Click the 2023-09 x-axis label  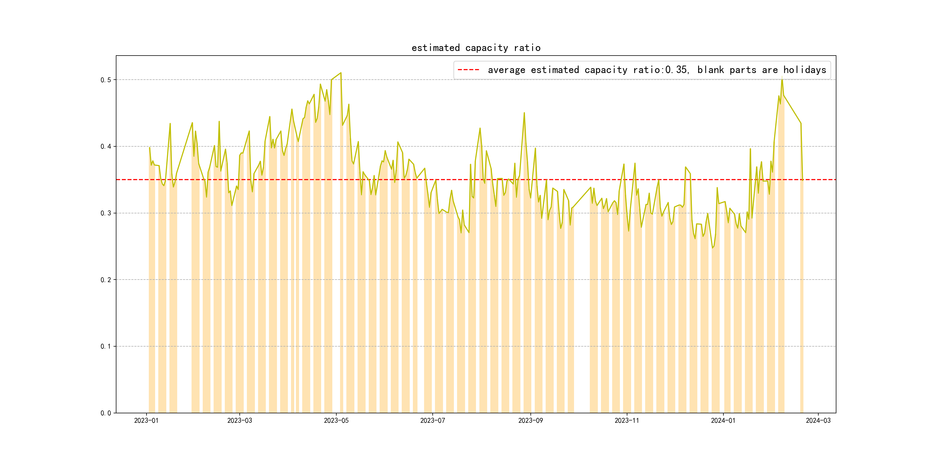coord(530,421)
